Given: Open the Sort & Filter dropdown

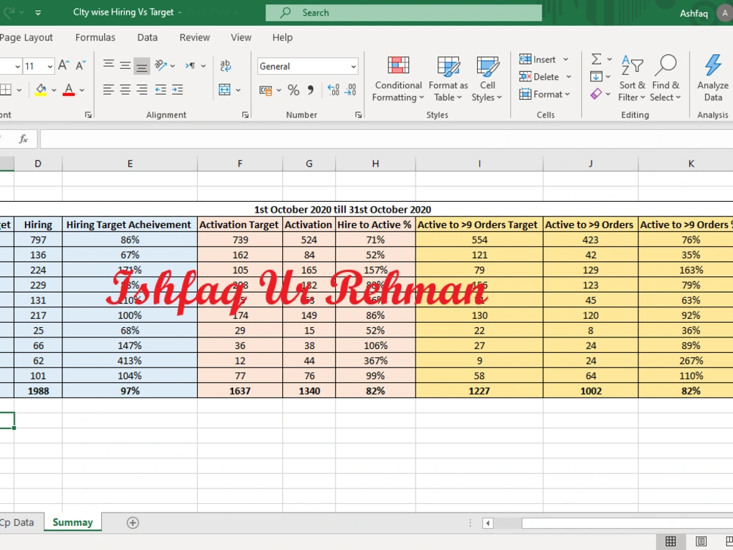Looking at the screenshot, I should [632, 78].
